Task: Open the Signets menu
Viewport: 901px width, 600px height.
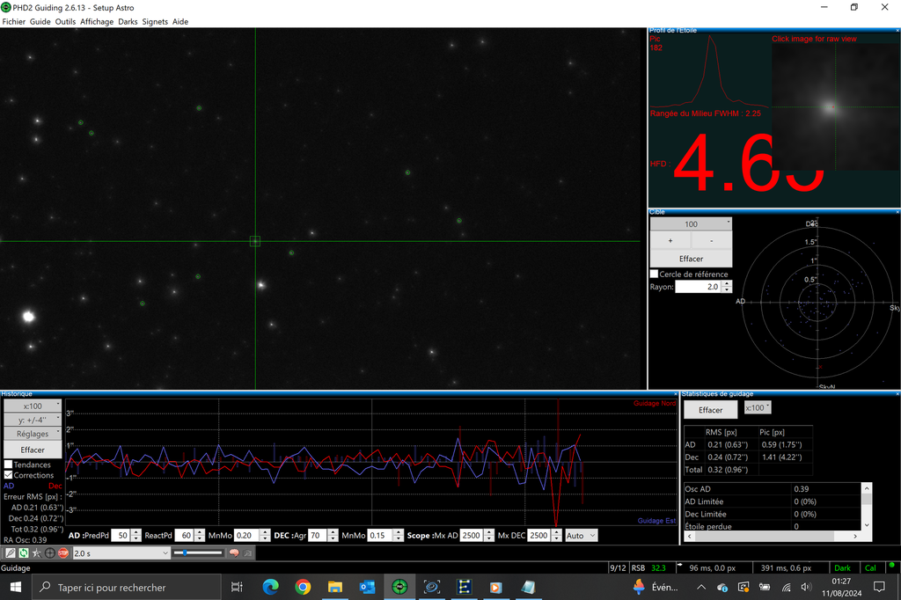Action: (155, 21)
